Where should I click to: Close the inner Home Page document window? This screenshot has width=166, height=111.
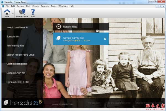tap(164, 6)
